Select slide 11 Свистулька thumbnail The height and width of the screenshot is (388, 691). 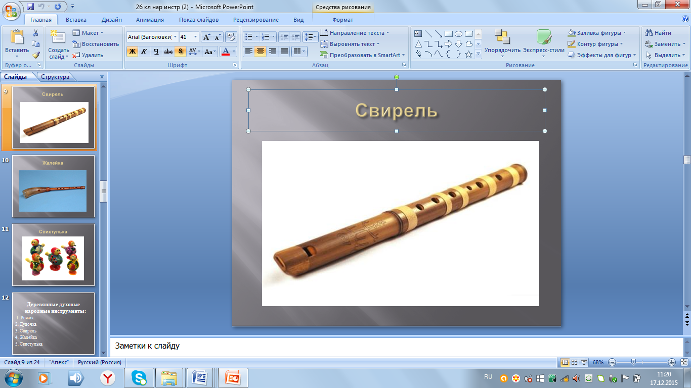click(53, 255)
